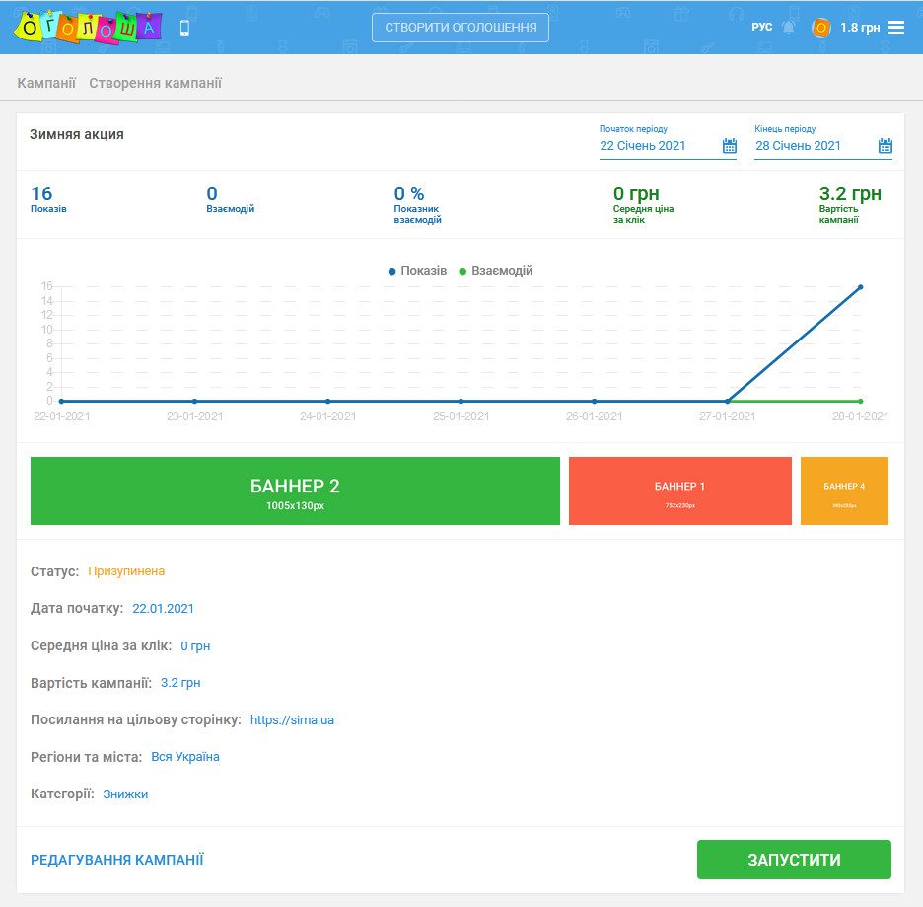Click Редагування кампанії link
923x907 pixels.
pos(117,860)
